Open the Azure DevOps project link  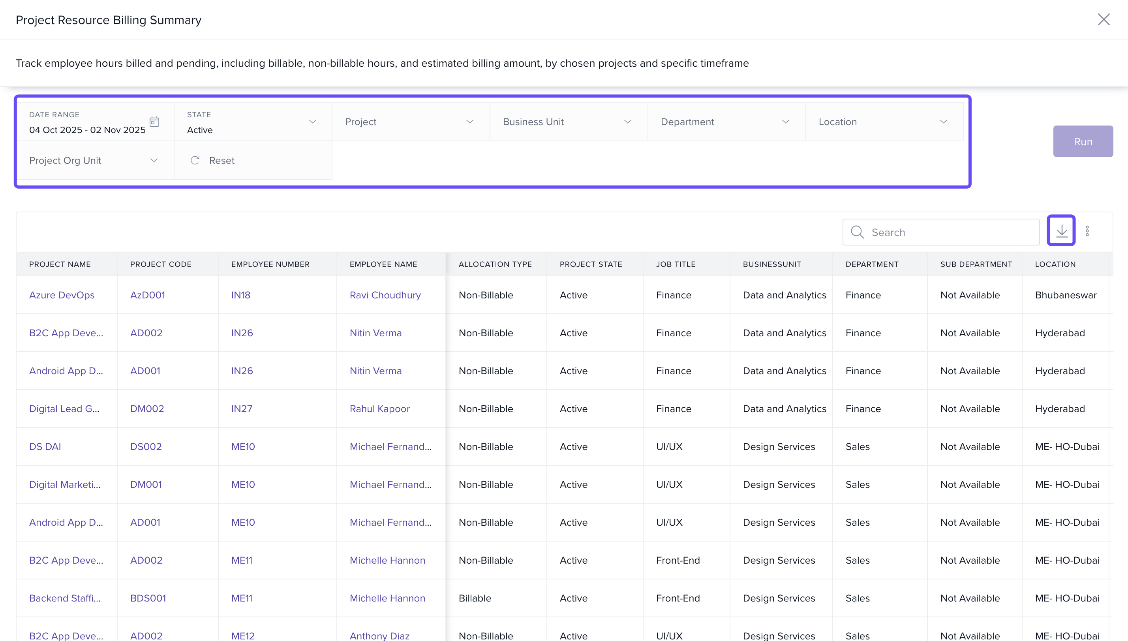click(x=62, y=295)
